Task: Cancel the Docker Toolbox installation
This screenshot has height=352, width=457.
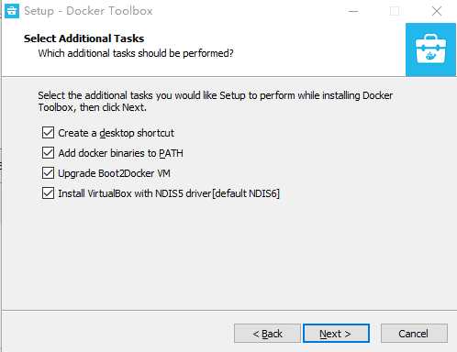Action: point(414,334)
